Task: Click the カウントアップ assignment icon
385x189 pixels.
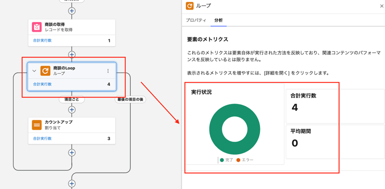Action: (x=37, y=125)
